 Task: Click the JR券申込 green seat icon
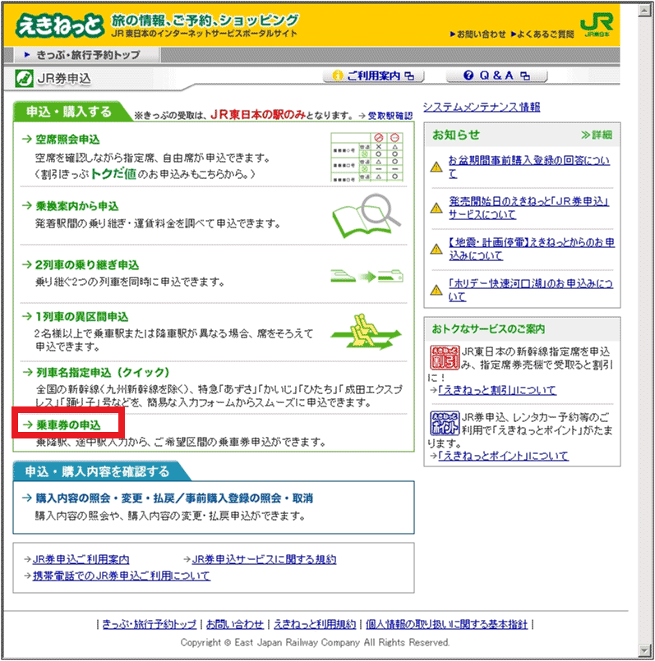click(24, 78)
